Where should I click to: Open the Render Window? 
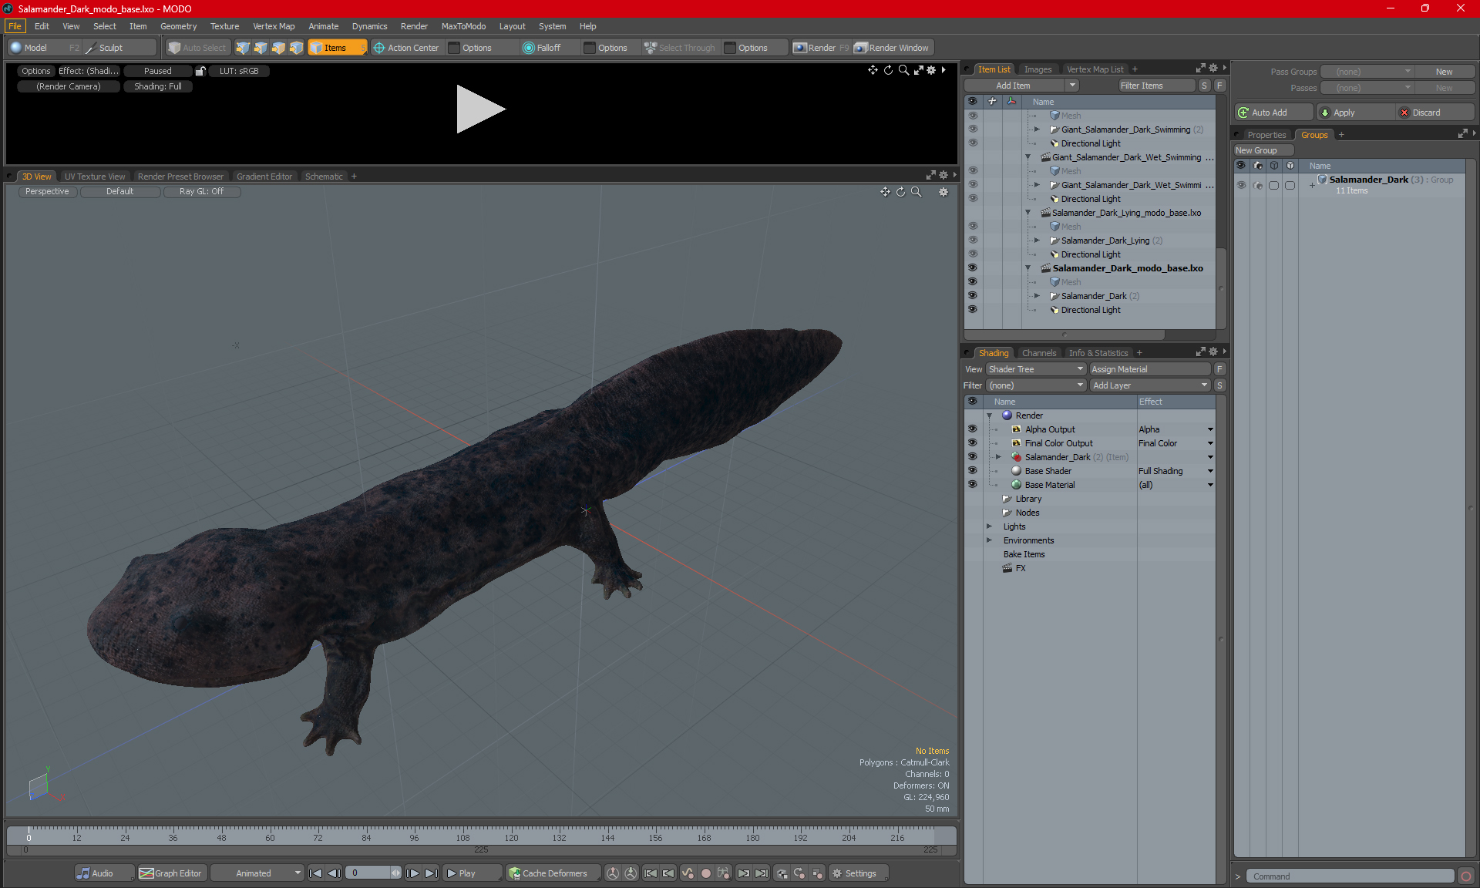click(x=892, y=48)
